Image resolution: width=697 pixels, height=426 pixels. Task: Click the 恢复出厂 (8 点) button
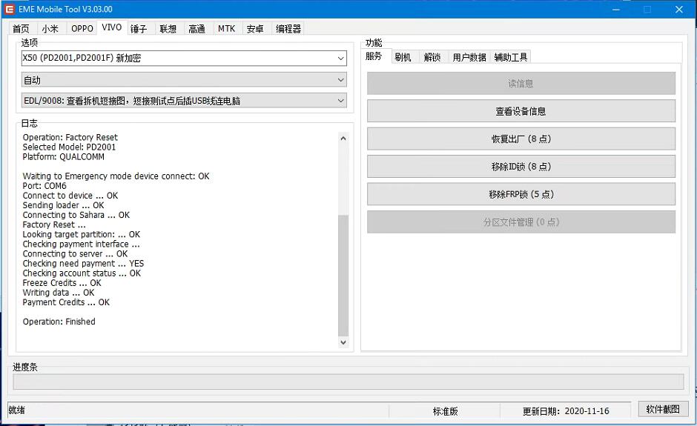521,139
